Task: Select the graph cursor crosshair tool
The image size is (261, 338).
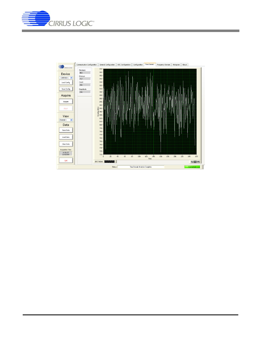Action: pos(192,162)
